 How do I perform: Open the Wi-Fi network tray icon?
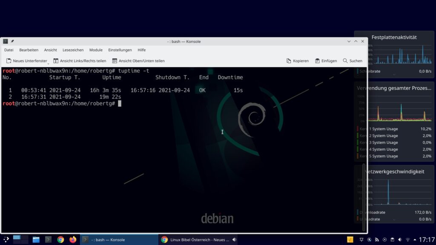(407, 239)
